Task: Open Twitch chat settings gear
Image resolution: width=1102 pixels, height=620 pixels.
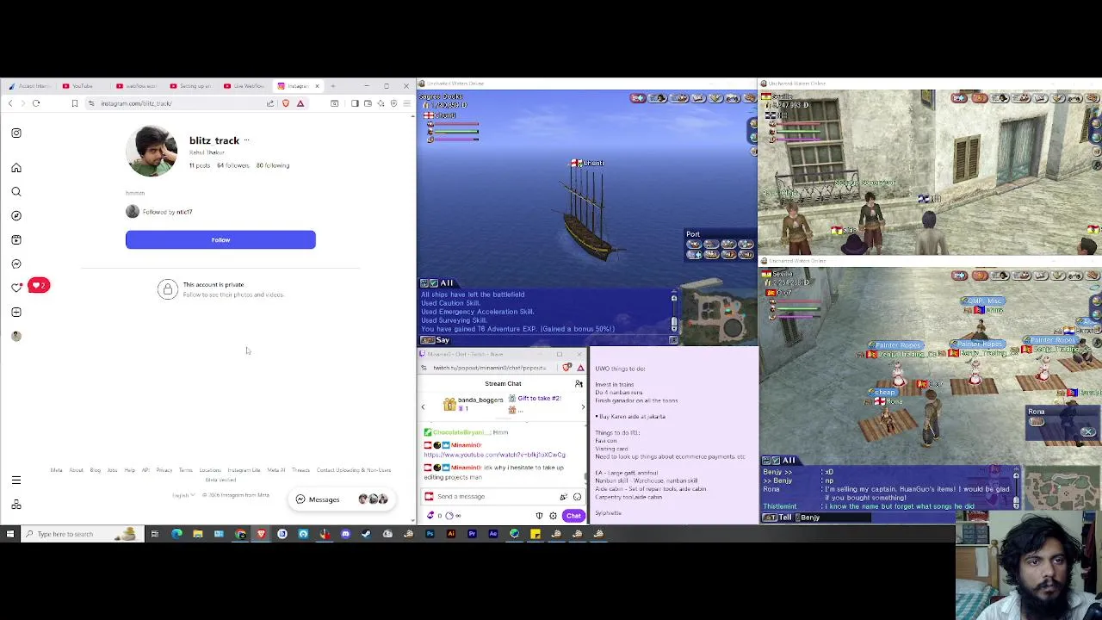Action: click(x=553, y=516)
